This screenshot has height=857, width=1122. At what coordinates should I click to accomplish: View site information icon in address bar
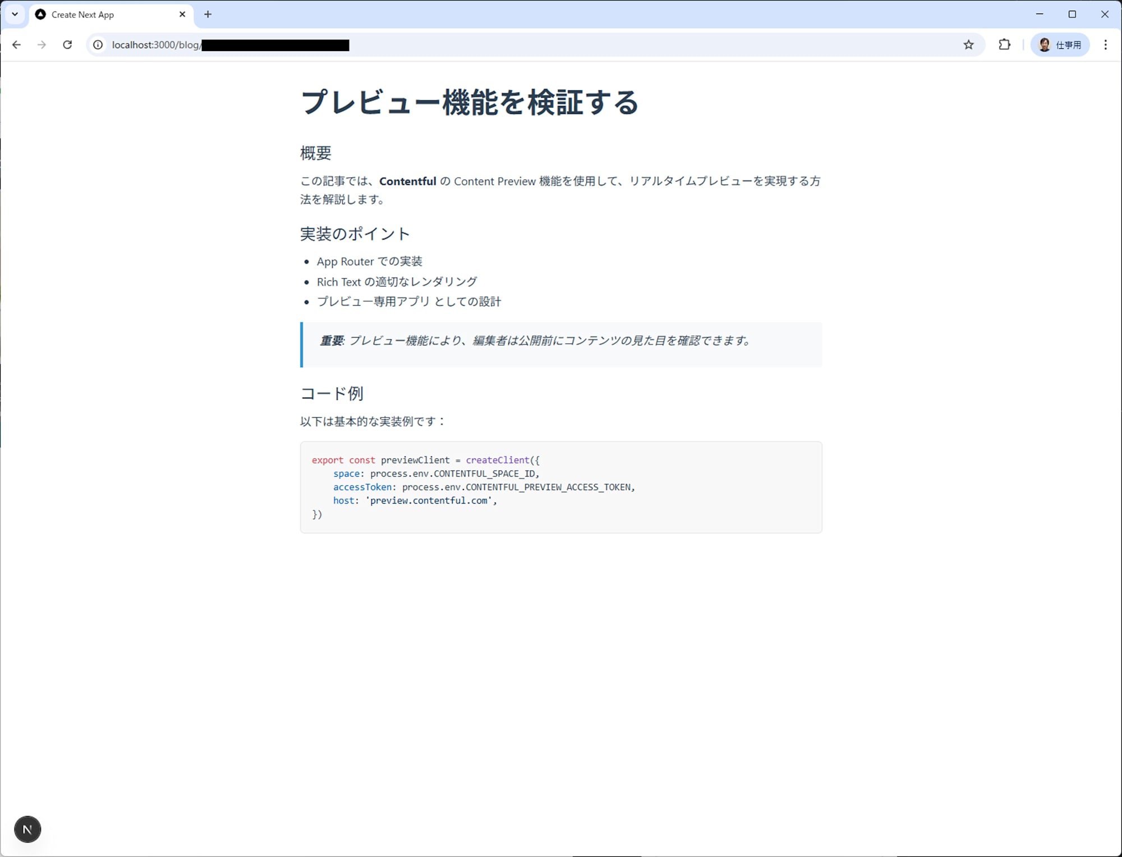coord(98,45)
